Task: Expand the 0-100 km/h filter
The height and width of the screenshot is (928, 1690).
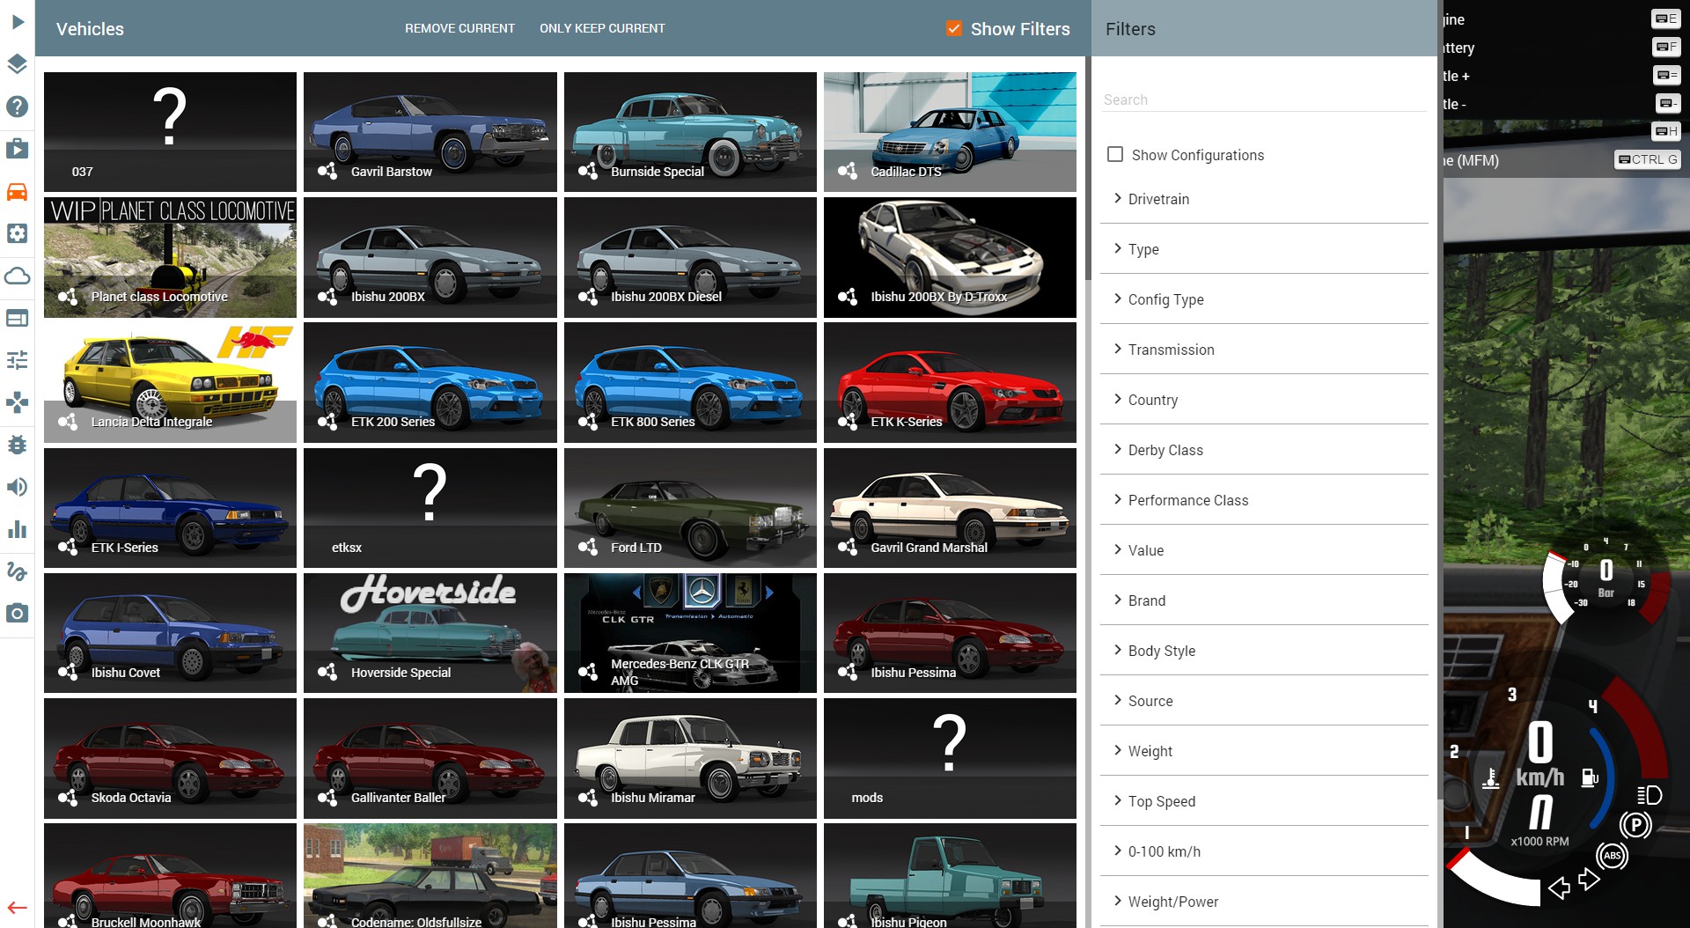Action: click(x=1264, y=851)
